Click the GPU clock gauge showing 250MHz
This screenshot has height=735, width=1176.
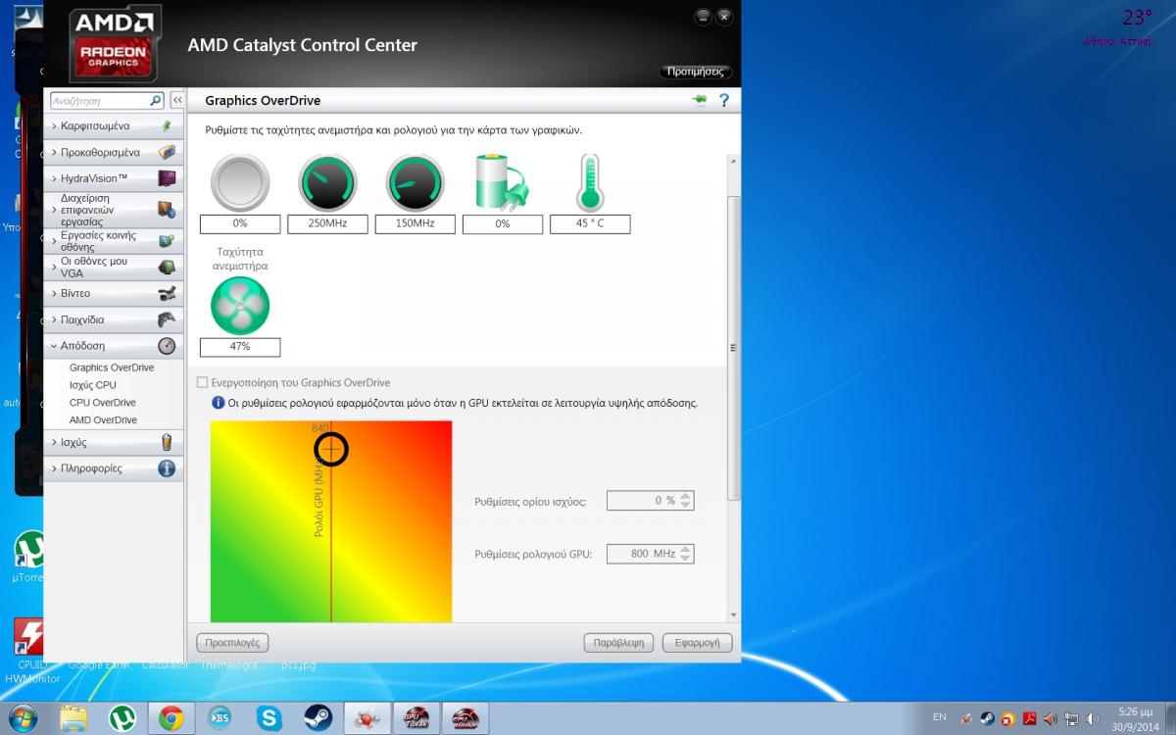coord(327,182)
